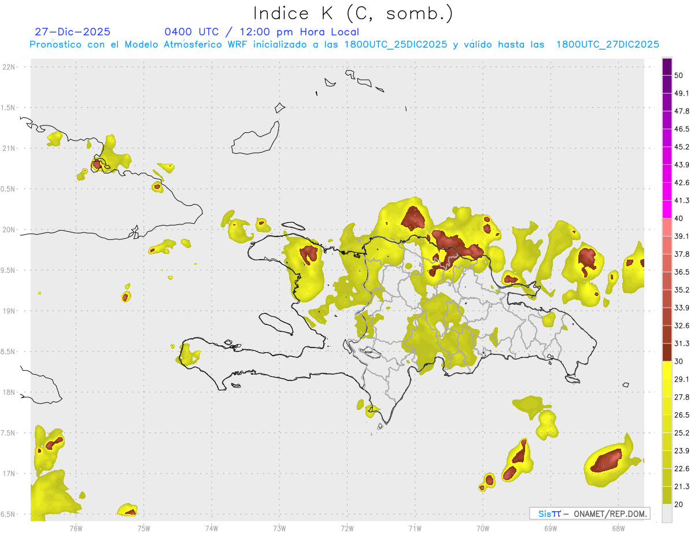Click the color scale label "45.2"
Screen dimensions: 694x536
tap(682, 147)
